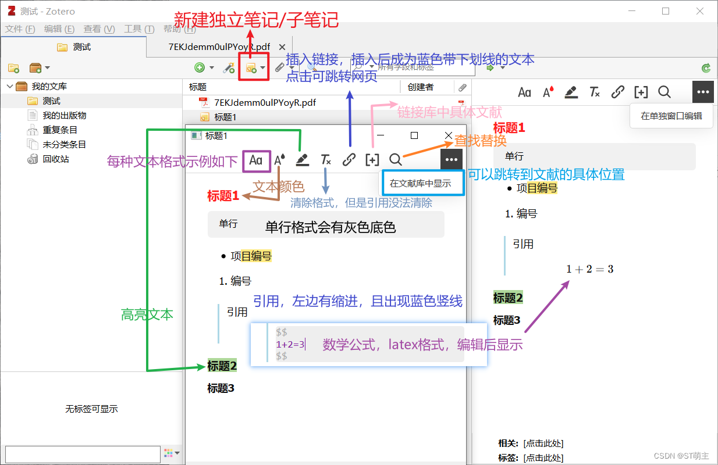Click find magnifier in right pane
Viewport: 718px width, 465px height.
click(x=664, y=92)
